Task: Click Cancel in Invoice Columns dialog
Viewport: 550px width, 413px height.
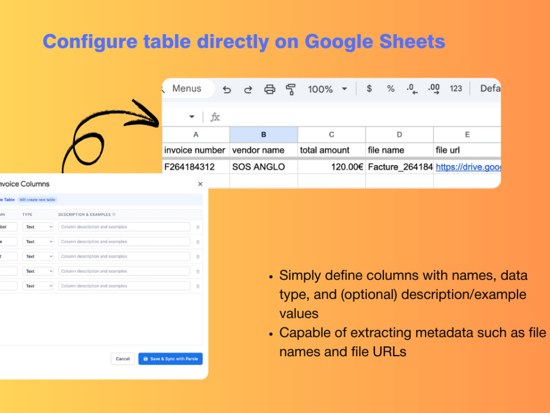Action: tap(123, 358)
